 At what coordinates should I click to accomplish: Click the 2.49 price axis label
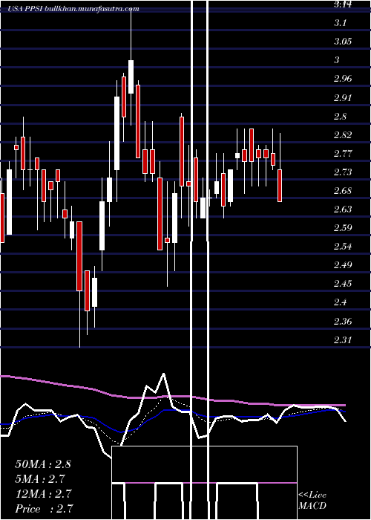tap(343, 265)
